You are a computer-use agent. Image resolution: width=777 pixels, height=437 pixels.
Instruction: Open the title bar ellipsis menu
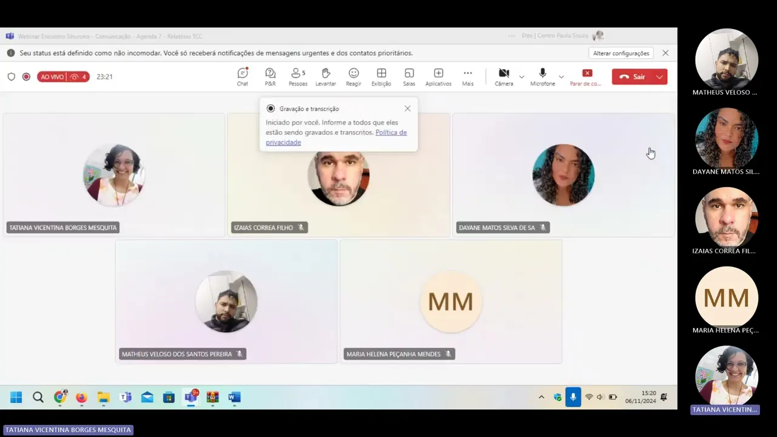[x=512, y=36]
